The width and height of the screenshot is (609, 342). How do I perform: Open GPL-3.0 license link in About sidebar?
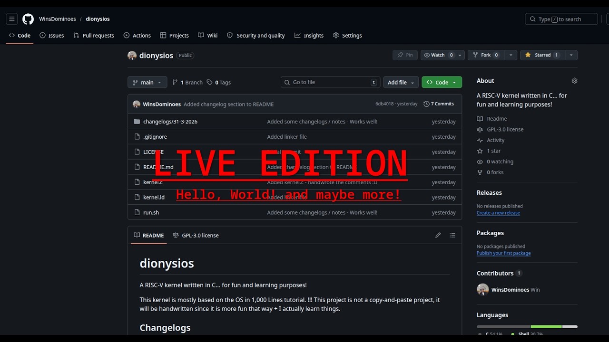500,130
